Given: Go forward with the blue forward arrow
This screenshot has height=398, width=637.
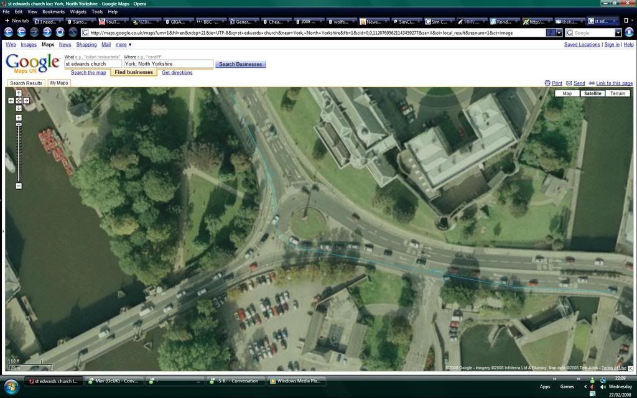Looking at the screenshot, I should (x=47, y=32).
